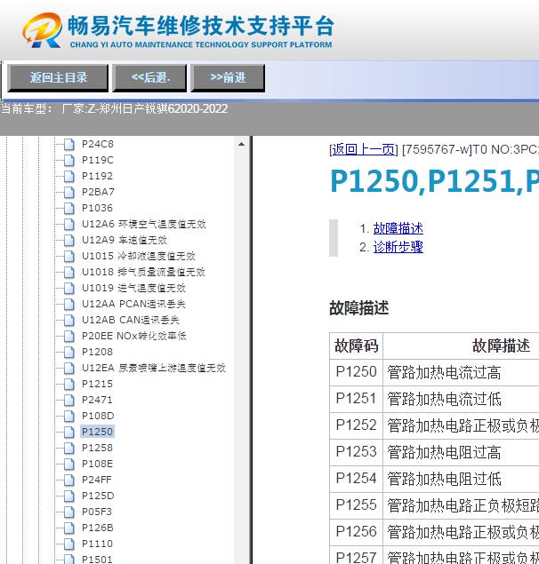Click the page icon beside U12AA
The height and width of the screenshot is (564, 539).
point(68,304)
